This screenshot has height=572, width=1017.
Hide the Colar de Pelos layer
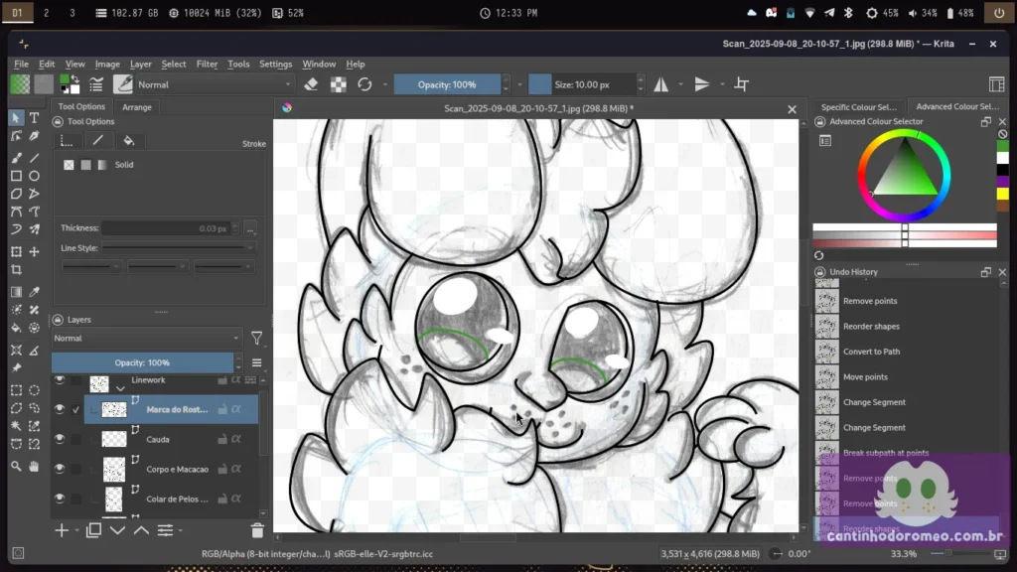60,499
